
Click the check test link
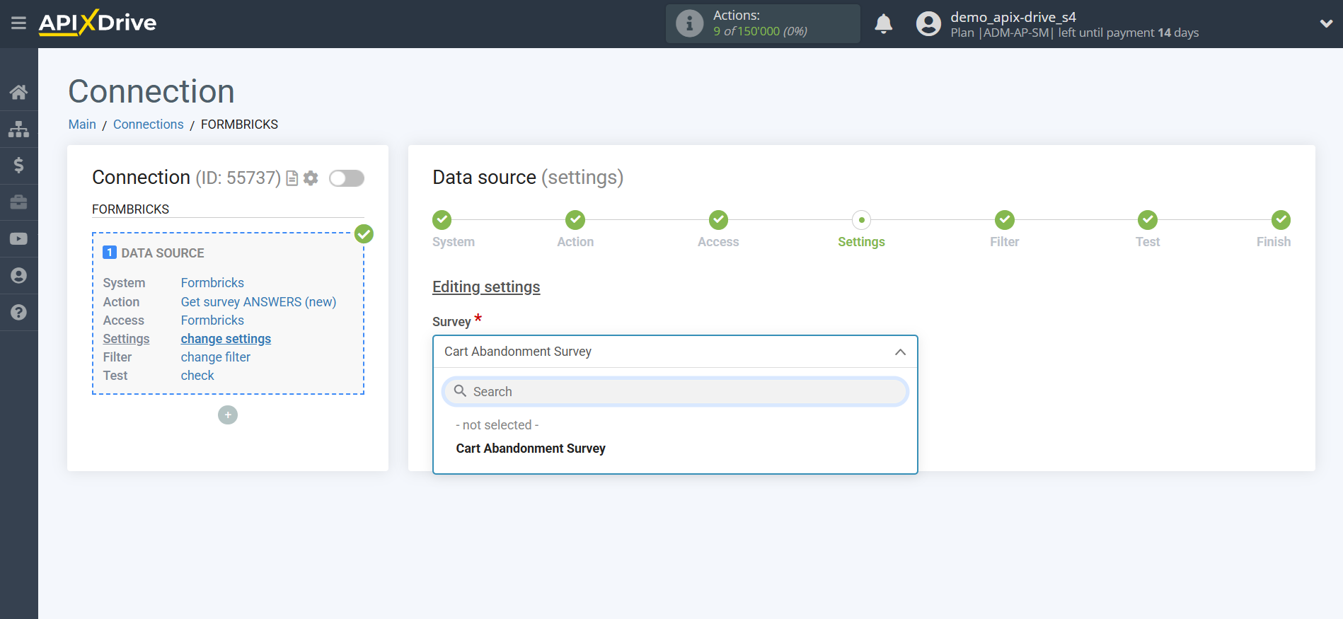click(197, 376)
